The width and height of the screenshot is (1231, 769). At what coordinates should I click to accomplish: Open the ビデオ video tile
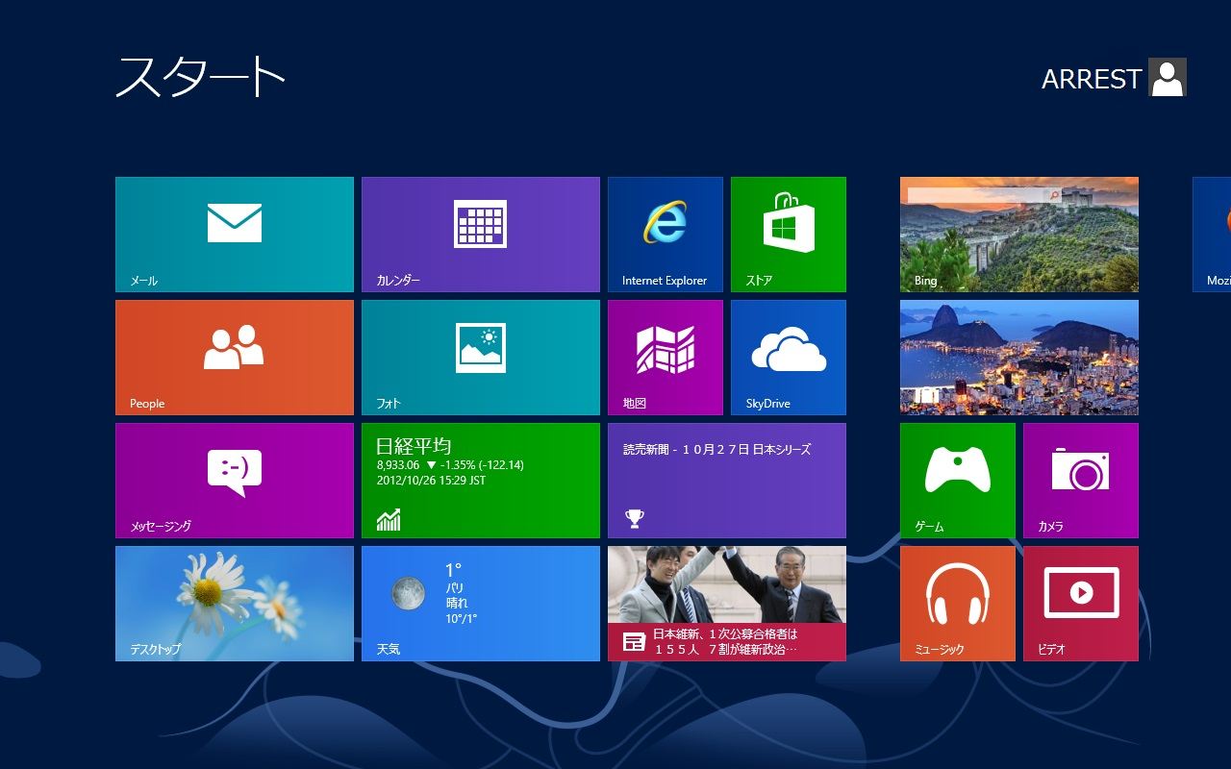pyautogui.click(x=1081, y=604)
